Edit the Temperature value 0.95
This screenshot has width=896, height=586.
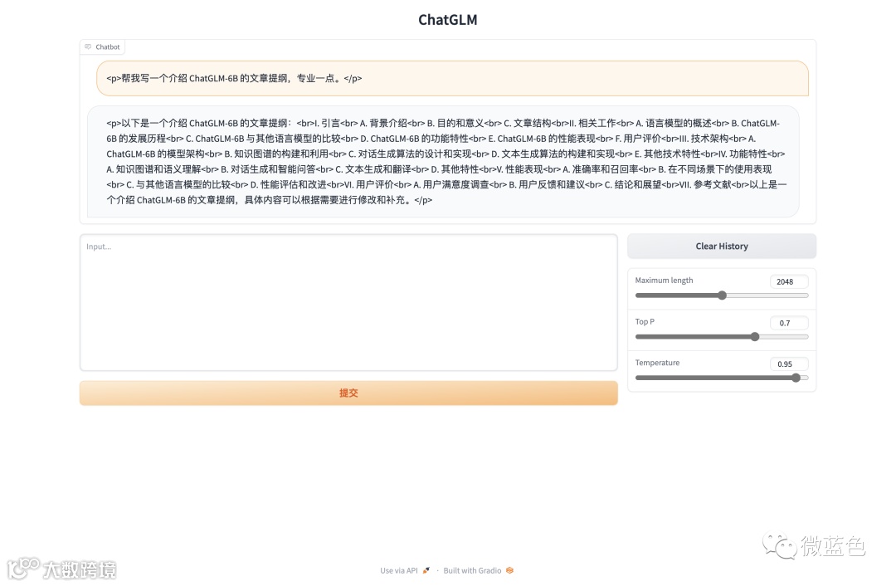(x=789, y=364)
